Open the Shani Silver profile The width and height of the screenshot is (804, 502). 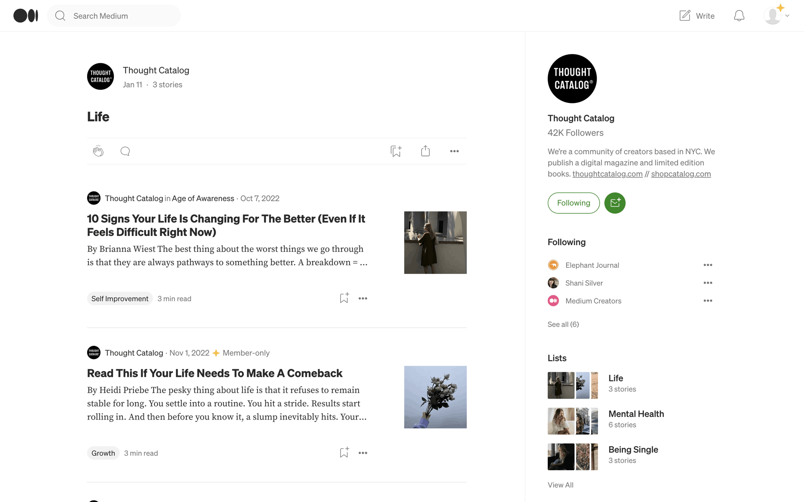pyautogui.click(x=584, y=283)
